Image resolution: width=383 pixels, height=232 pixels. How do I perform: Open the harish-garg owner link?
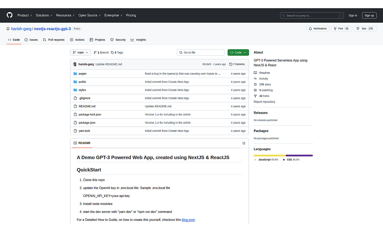[21, 29]
